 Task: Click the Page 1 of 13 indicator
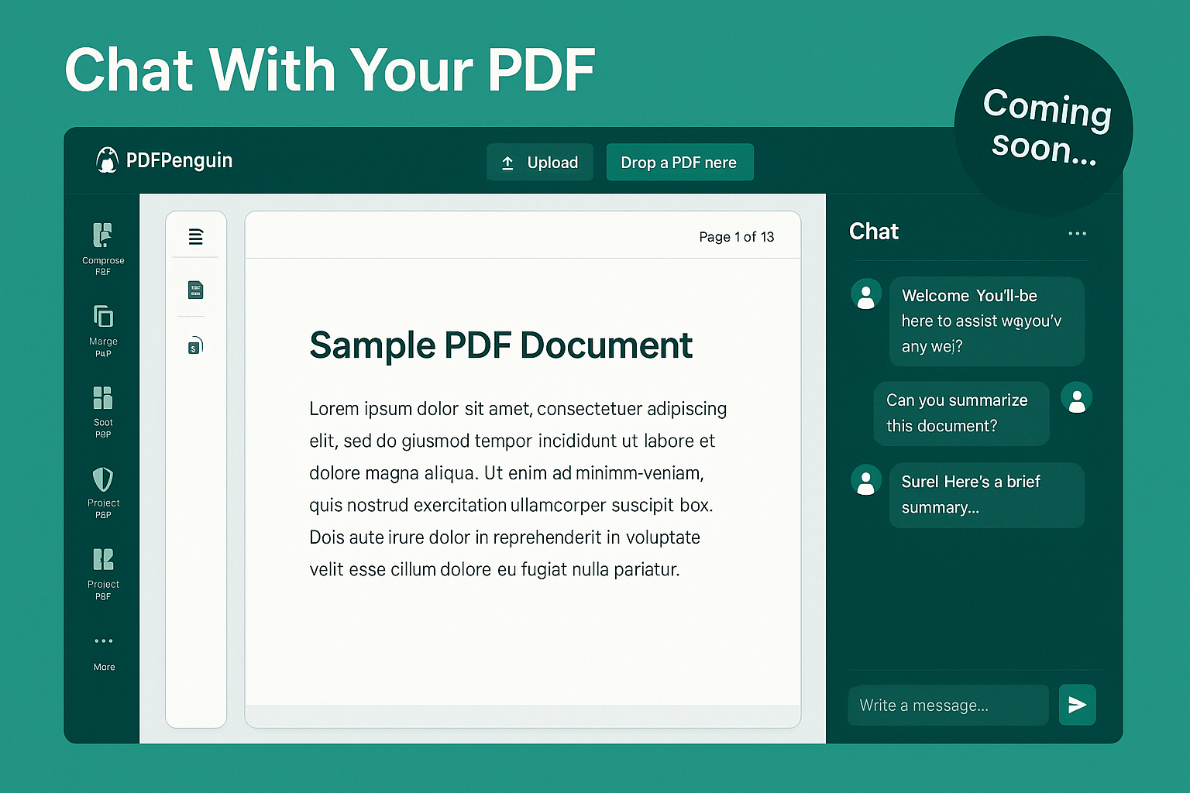737,236
